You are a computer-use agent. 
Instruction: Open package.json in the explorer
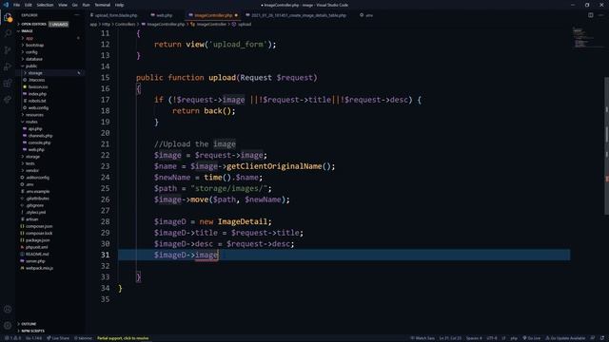[x=49, y=240]
